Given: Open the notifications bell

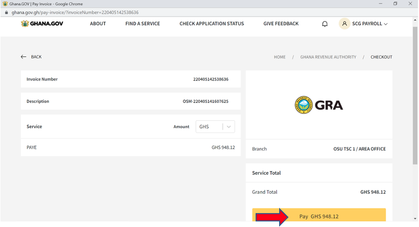Looking at the screenshot, I should pyautogui.click(x=325, y=24).
